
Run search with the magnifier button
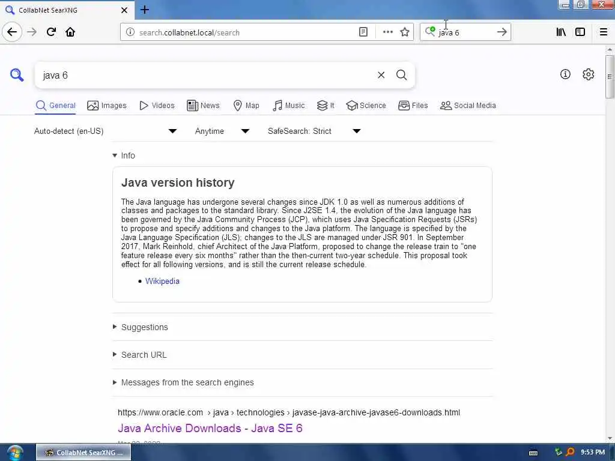[x=401, y=75]
